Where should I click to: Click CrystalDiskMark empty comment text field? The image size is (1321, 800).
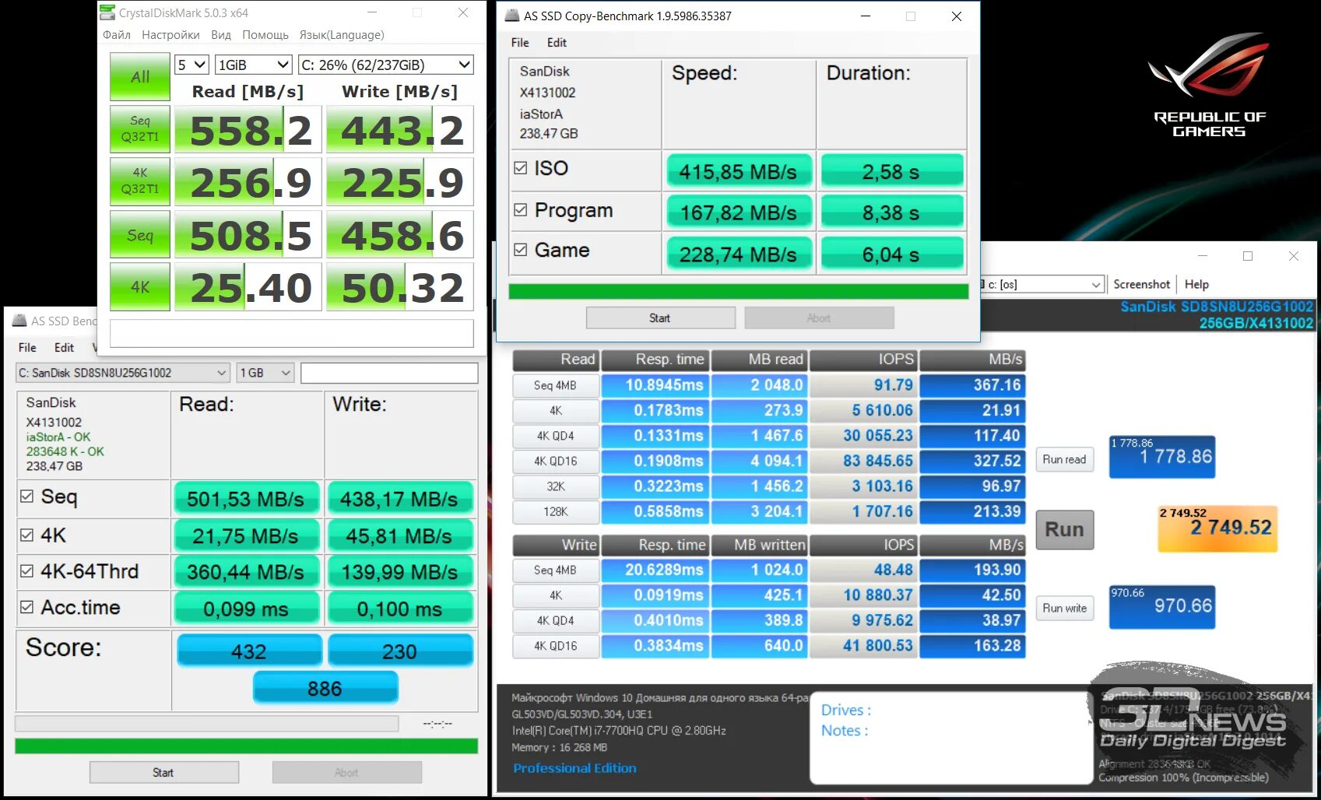tap(292, 333)
